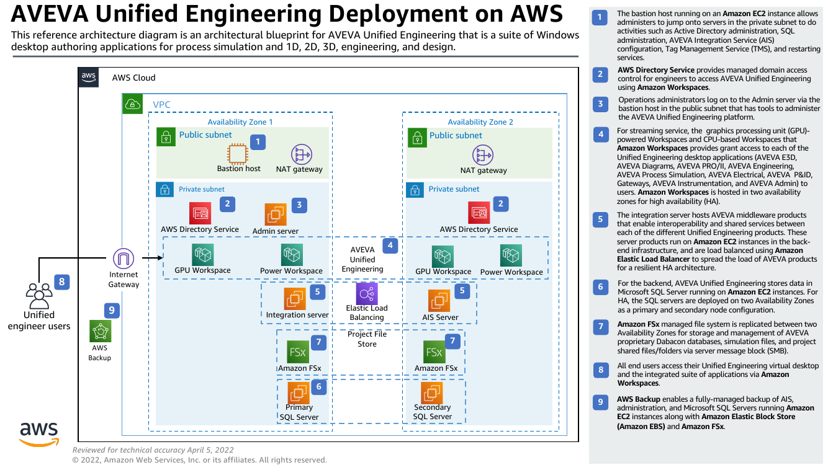Viewport: 828px width, 465px height.
Task: Click the 'Primary SQL Server' label text
Action: point(299,412)
